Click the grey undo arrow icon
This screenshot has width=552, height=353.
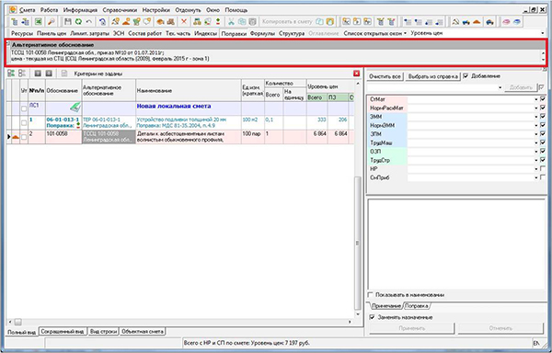(88, 22)
